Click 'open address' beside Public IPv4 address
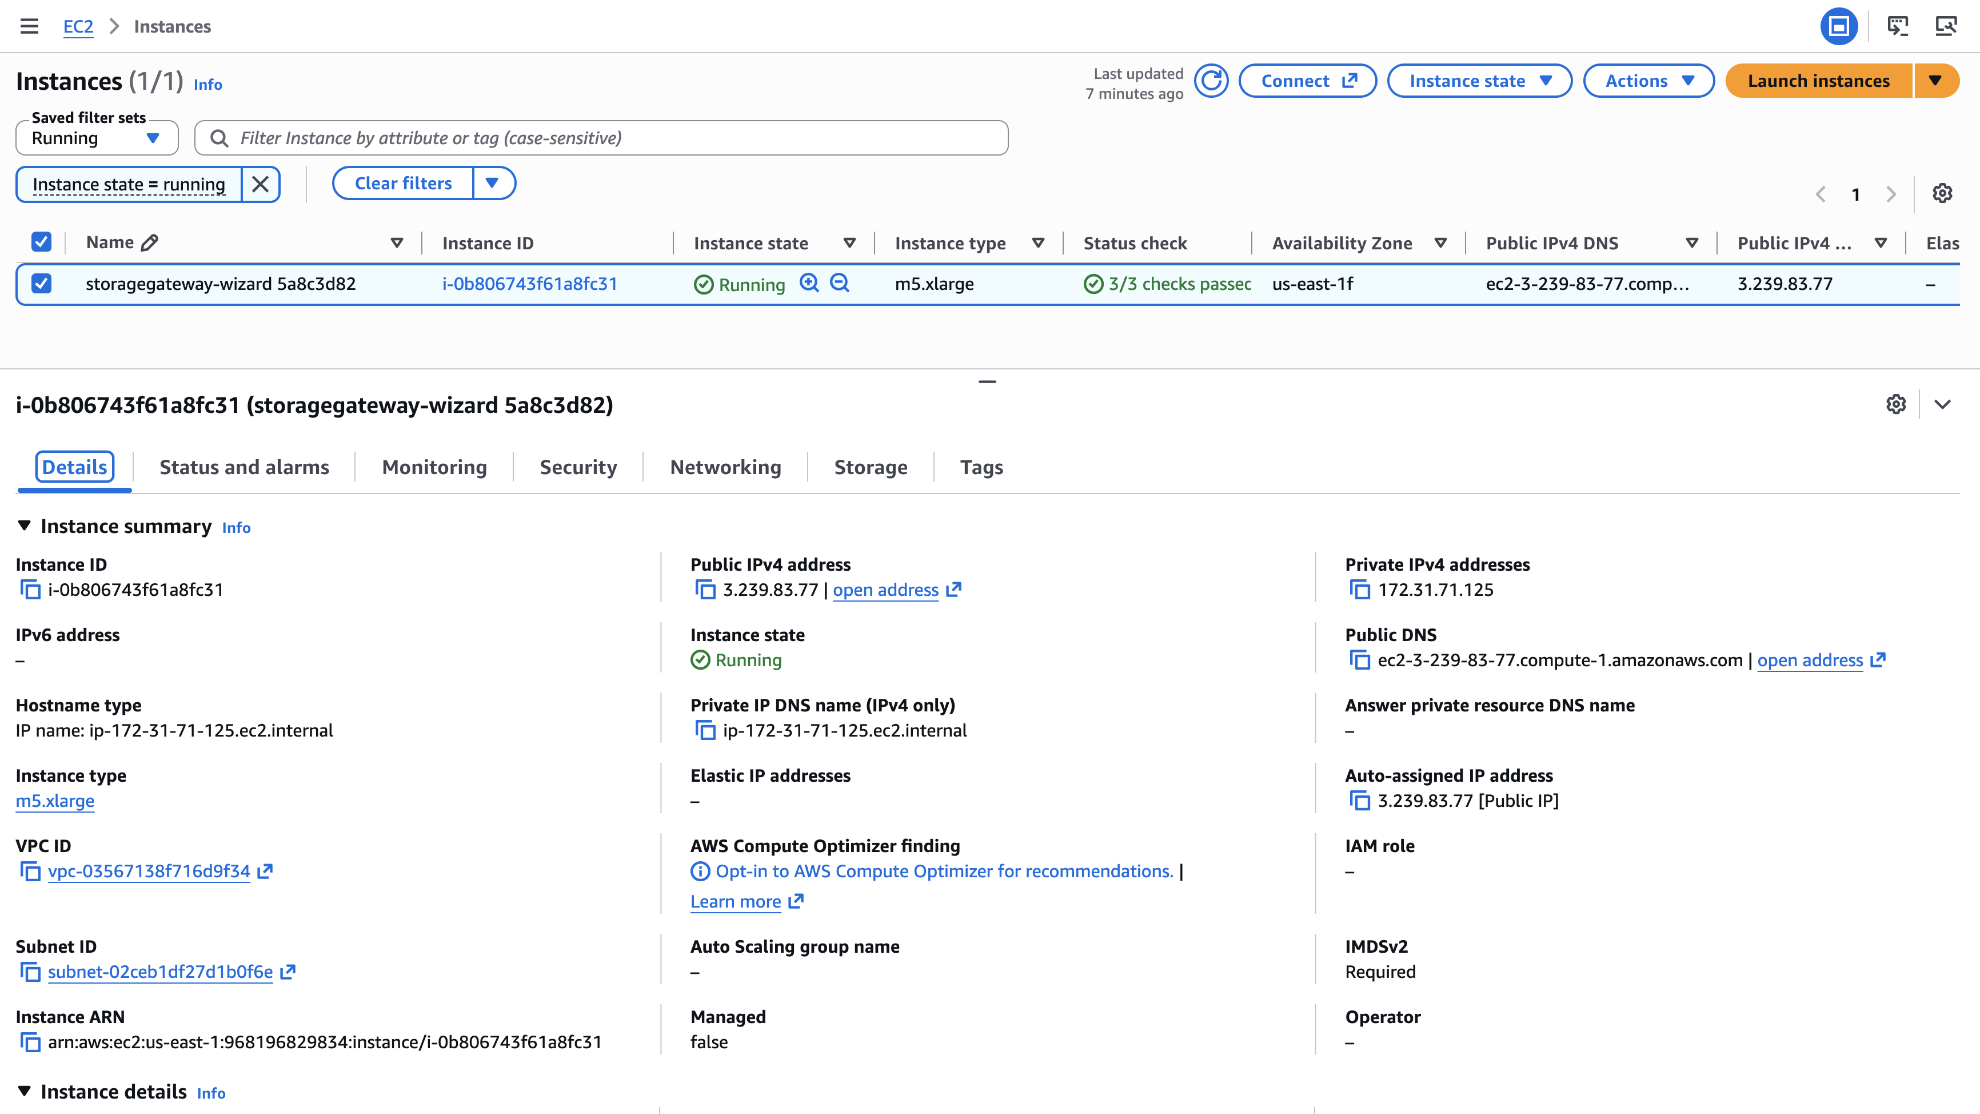This screenshot has width=1980, height=1114. pyautogui.click(x=885, y=590)
